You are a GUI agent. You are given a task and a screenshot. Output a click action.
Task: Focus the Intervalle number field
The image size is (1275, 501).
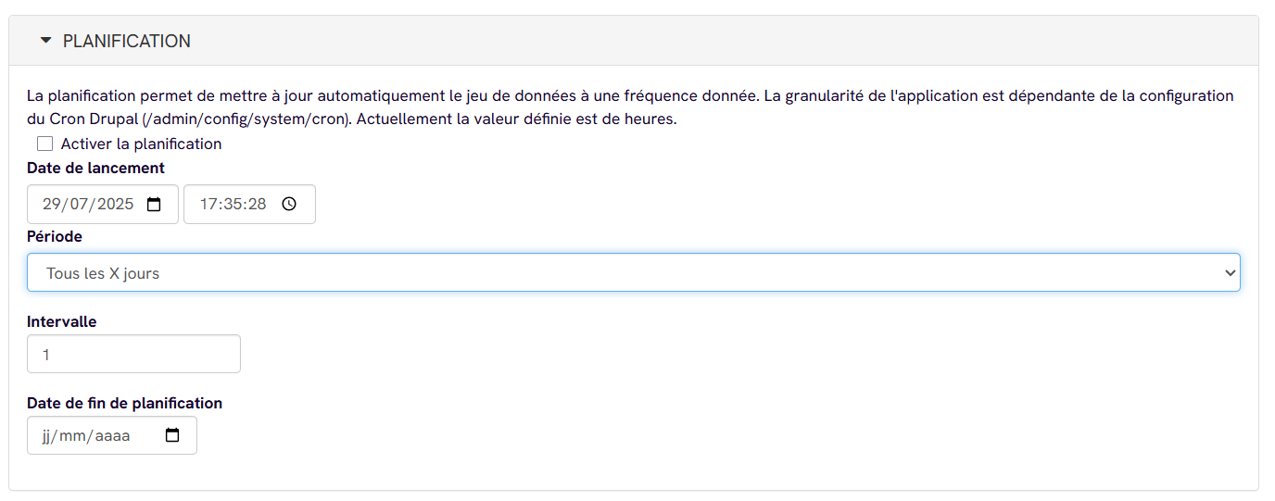click(x=133, y=354)
